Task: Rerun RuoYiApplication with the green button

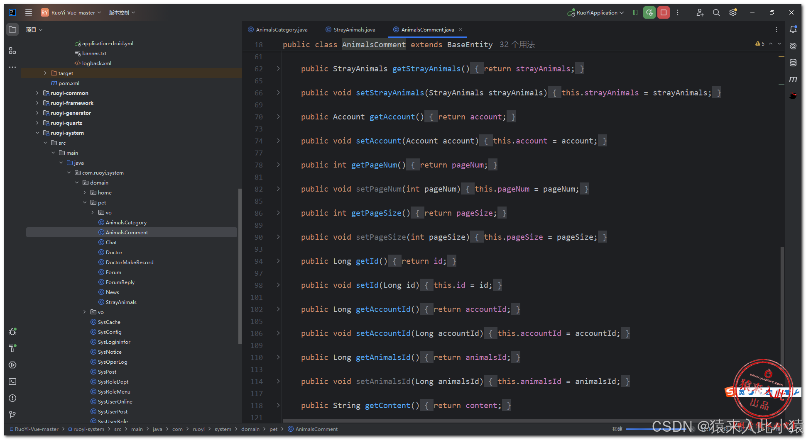Action: pyautogui.click(x=649, y=12)
